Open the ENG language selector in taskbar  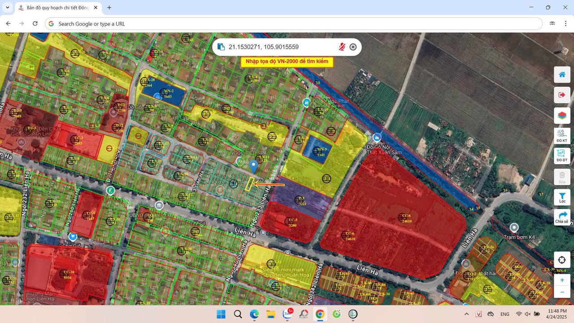click(504, 314)
